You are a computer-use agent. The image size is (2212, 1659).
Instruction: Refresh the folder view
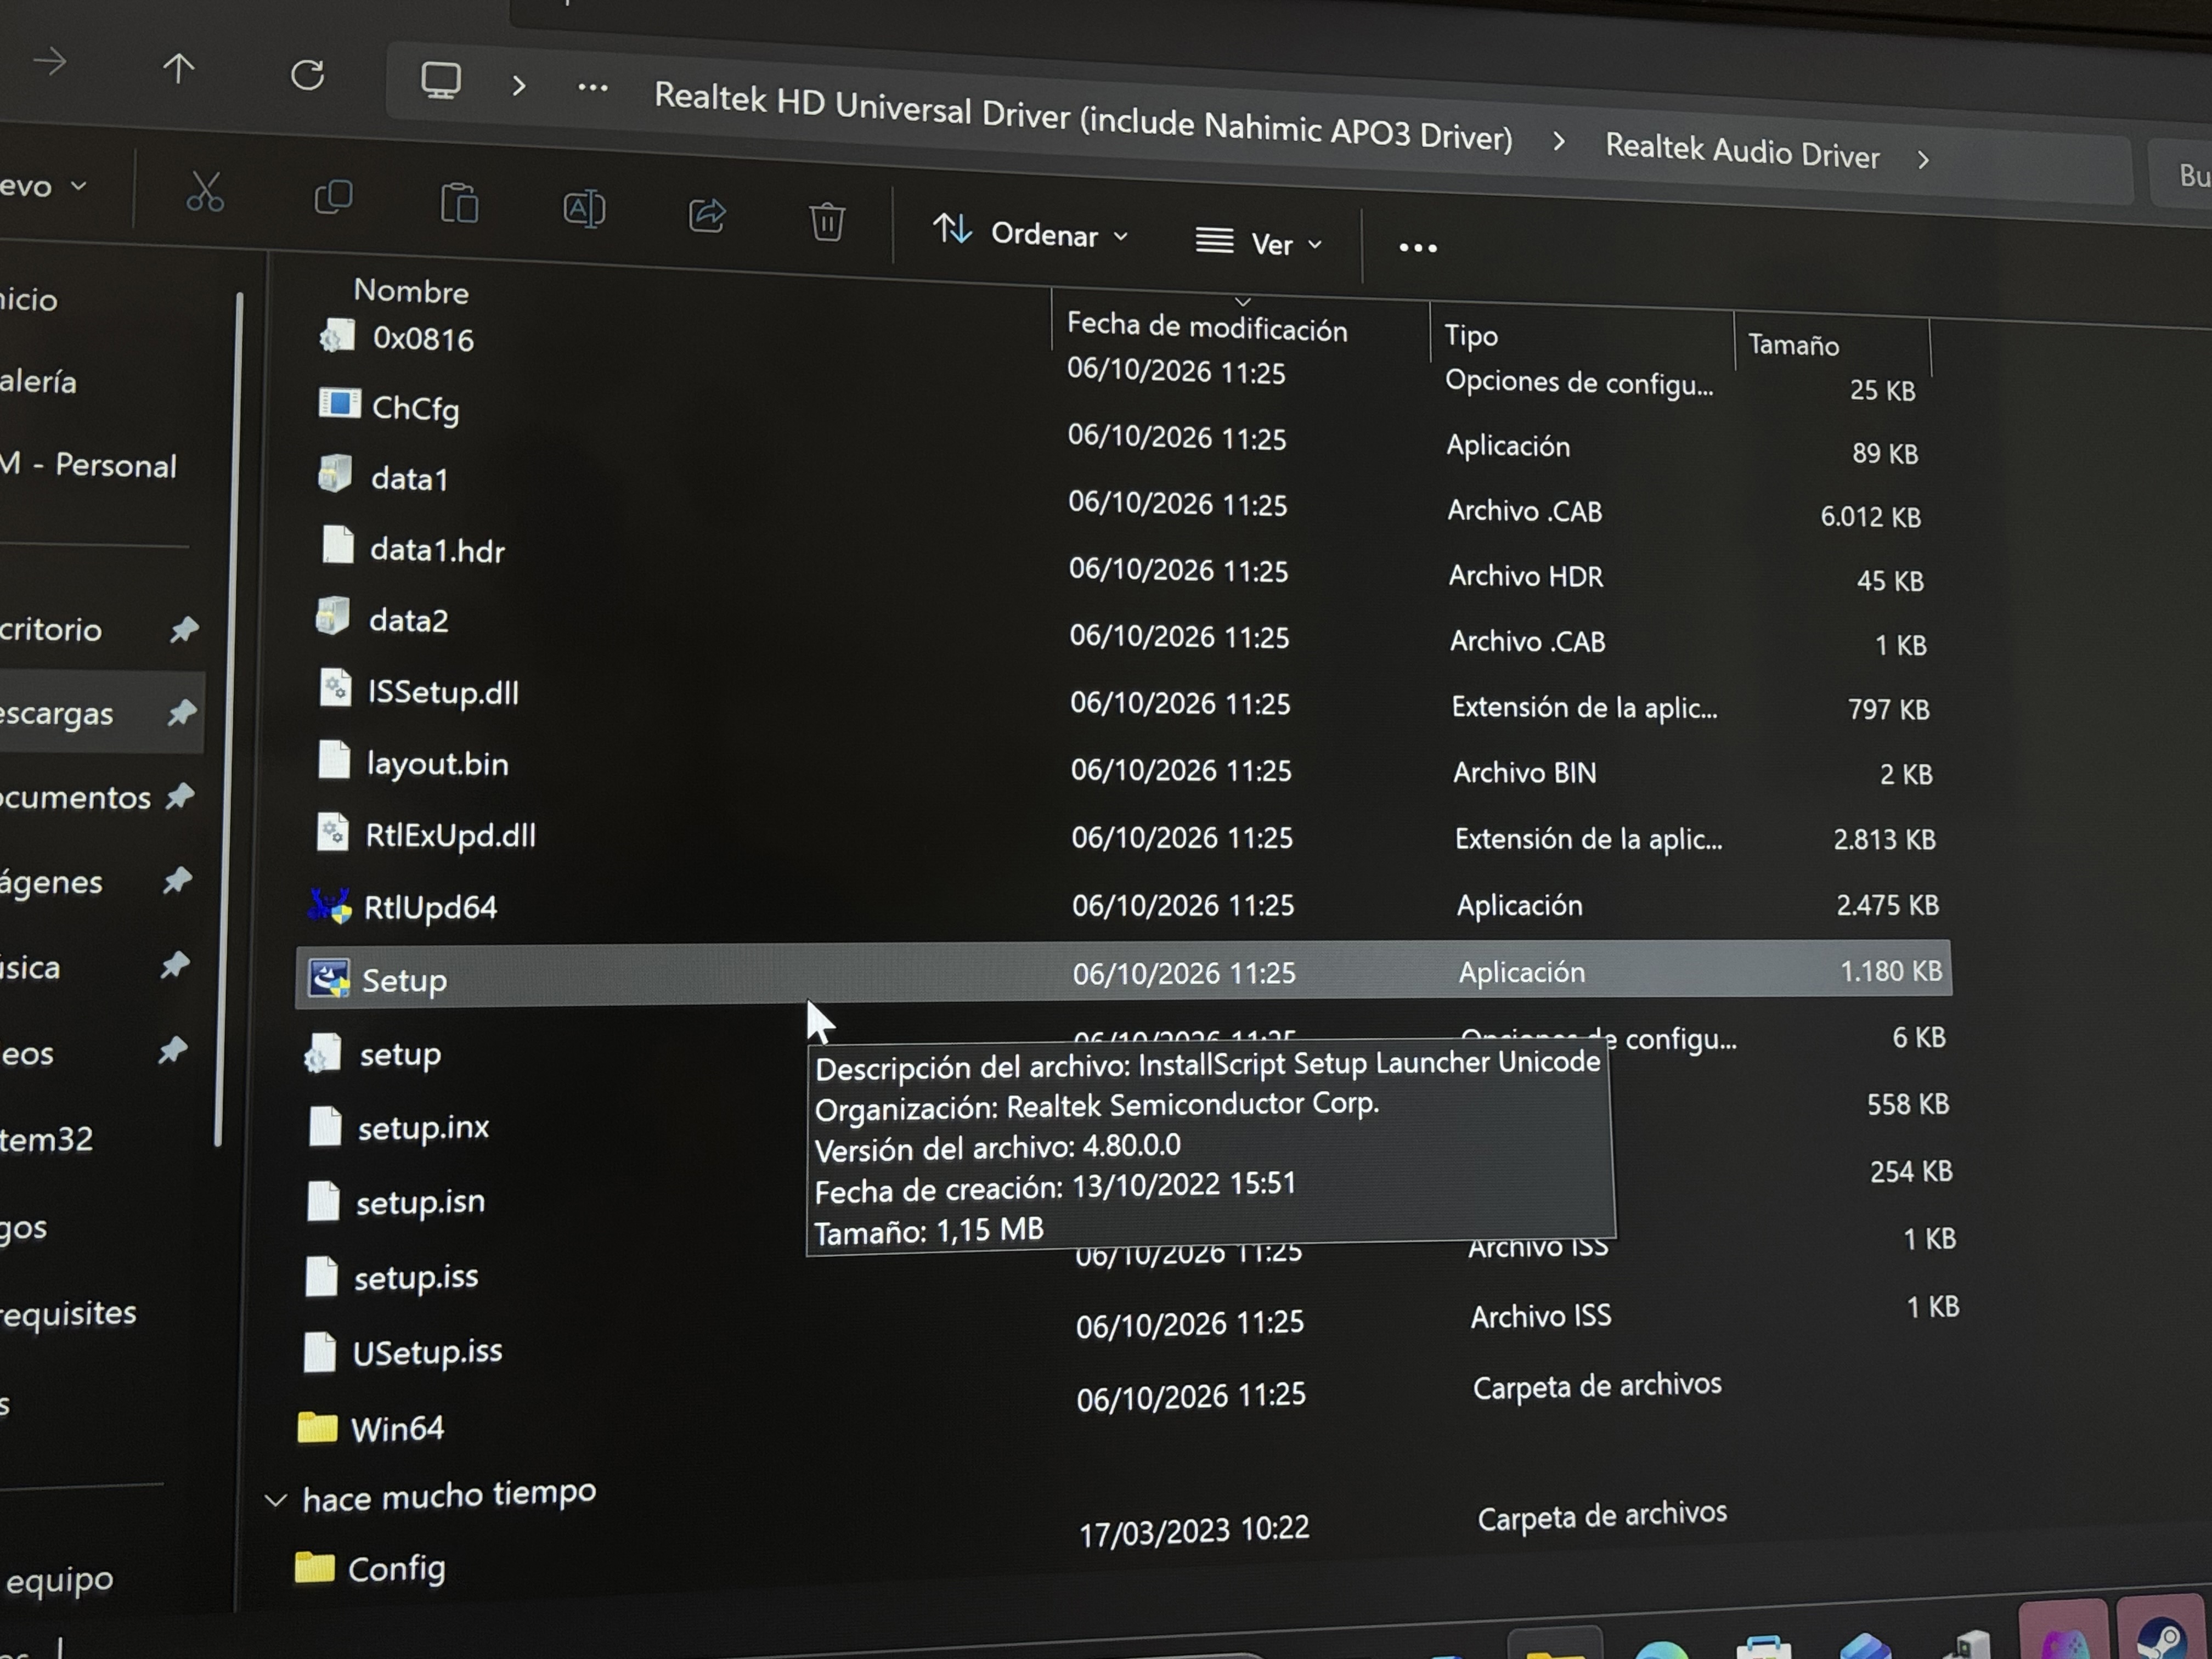[x=307, y=75]
